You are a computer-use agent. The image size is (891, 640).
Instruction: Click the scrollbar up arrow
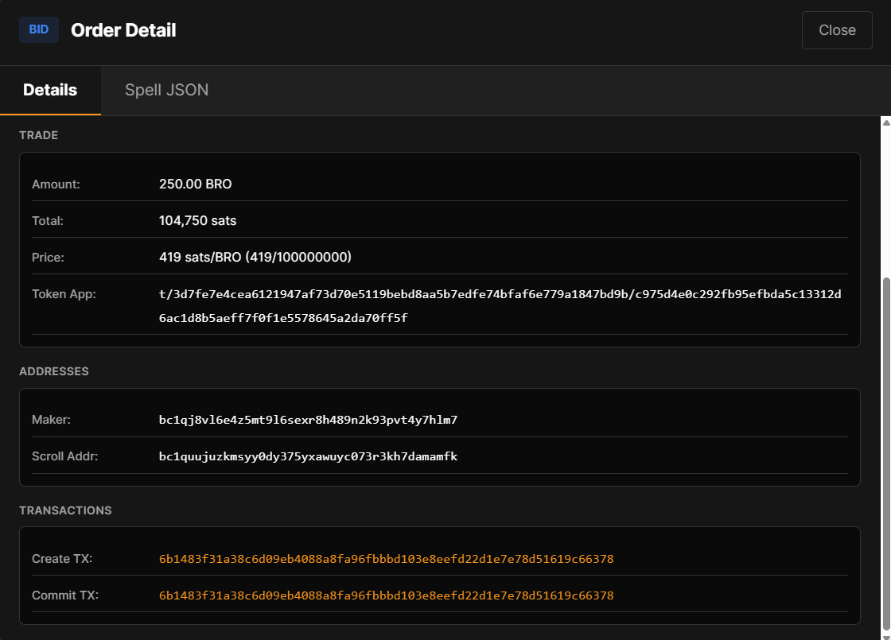point(886,122)
